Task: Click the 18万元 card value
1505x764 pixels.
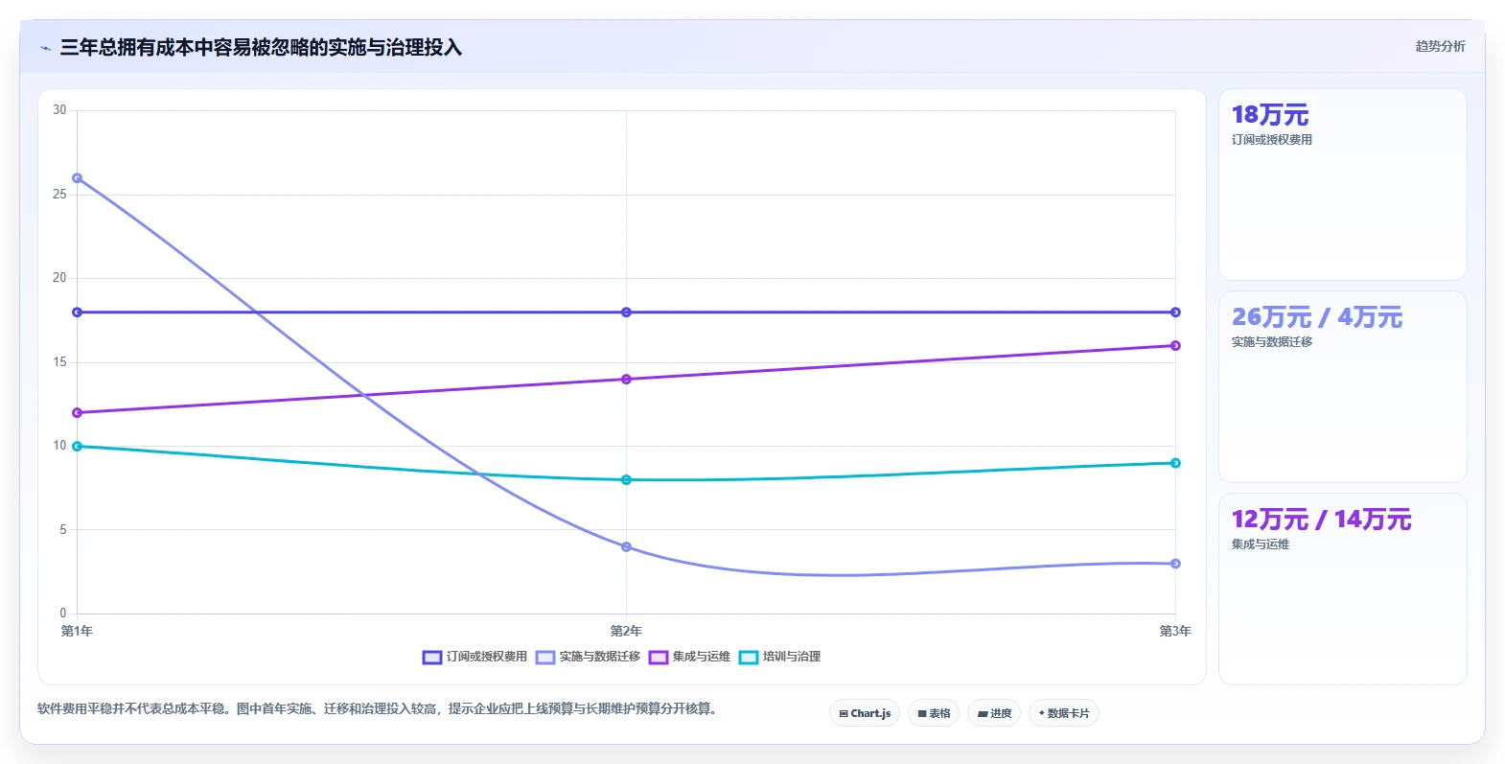Action: point(1270,115)
